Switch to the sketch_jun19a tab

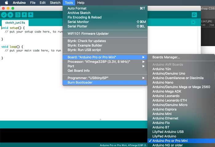click(x=15, y=23)
